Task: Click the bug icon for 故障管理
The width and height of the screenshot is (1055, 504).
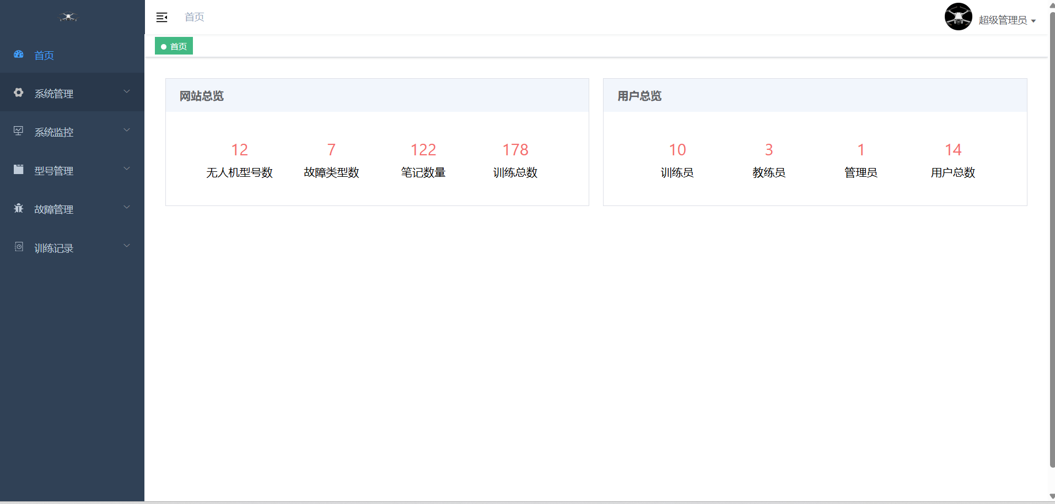Action: point(19,208)
